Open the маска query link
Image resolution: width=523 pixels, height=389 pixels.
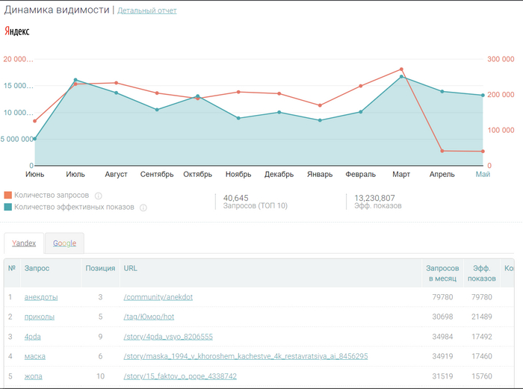(35, 357)
